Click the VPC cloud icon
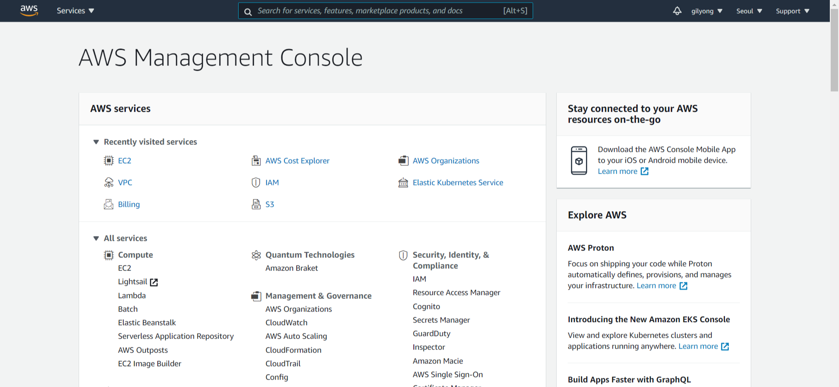This screenshot has height=387, width=839. tap(108, 182)
